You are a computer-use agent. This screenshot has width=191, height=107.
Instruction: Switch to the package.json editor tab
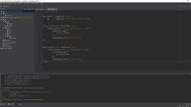click(41, 9)
